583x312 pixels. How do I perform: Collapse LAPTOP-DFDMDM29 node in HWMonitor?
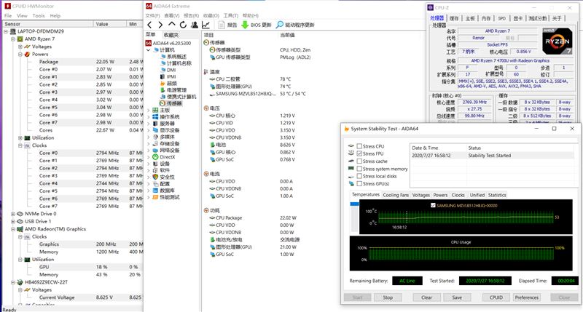tap(6, 31)
